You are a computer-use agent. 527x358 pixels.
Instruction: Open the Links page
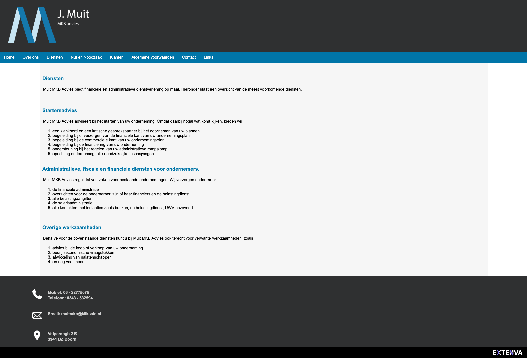pyautogui.click(x=208, y=57)
